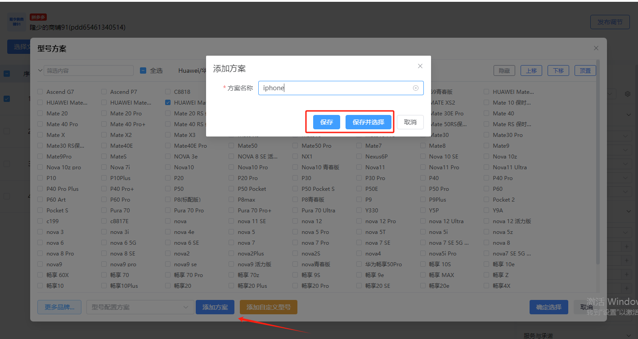Check the Nova 7i checkbox
The image size is (638, 339).
(104, 167)
